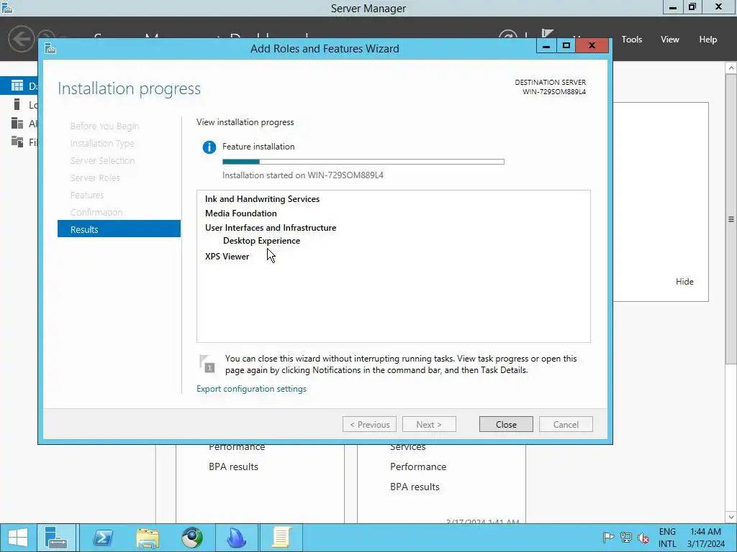Open Server Manager from the taskbar
The width and height of the screenshot is (737, 552).
(56, 538)
